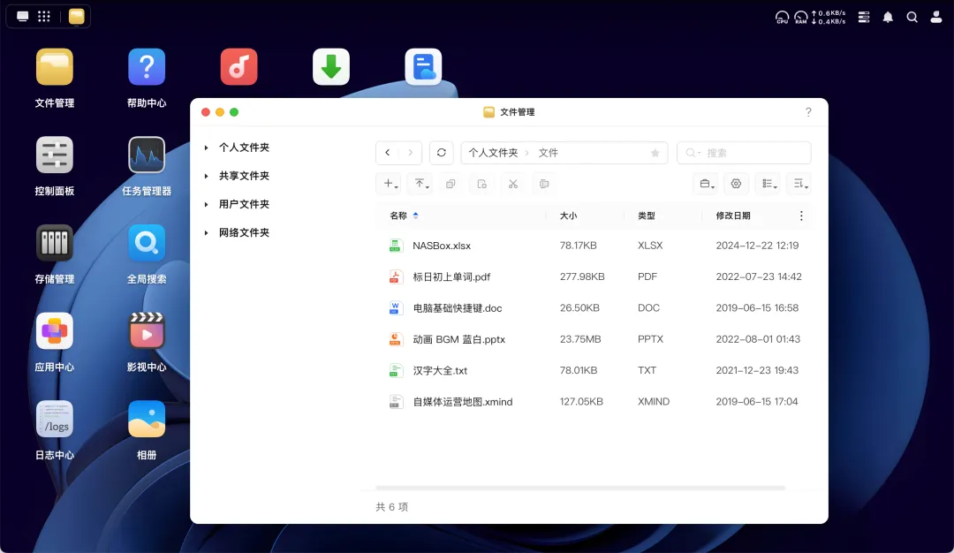Launch the green download arrow app
This screenshot has height=553, width=954.
point(331,67)
